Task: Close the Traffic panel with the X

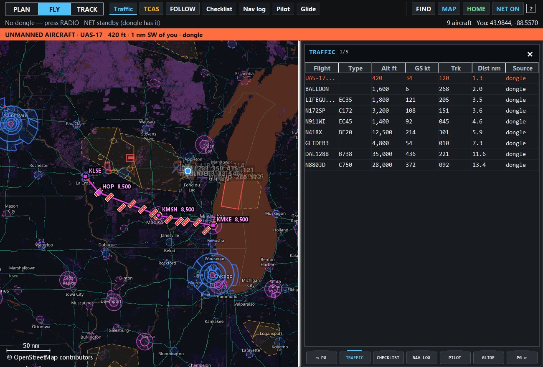Action: tap(530, 54)
